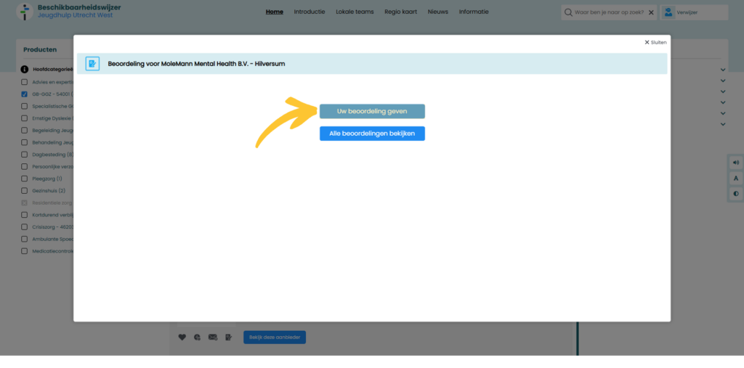
Task: Click the review icon beside the envelope
Action: 229,338
